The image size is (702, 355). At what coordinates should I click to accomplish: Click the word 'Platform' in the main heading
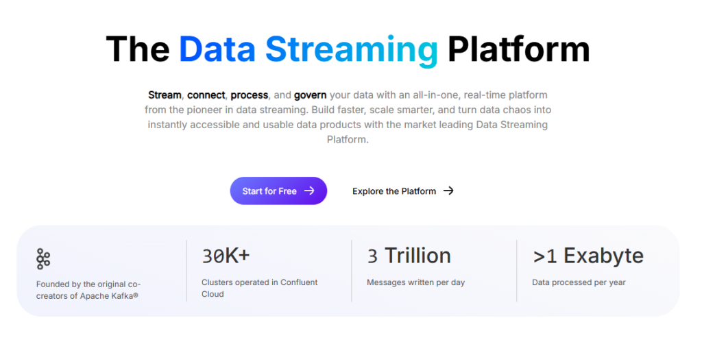coord(518,49)
